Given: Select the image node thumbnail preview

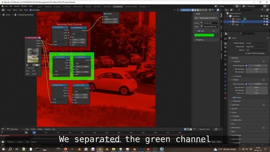Looking at the screenshot, I should click(33, 55).
